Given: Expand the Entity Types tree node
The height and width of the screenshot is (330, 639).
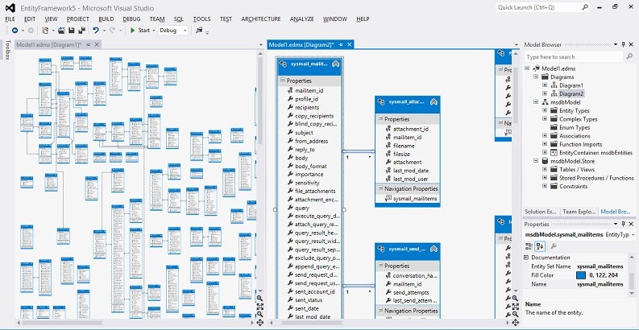Looking at the screenshot, I should 545,110.
